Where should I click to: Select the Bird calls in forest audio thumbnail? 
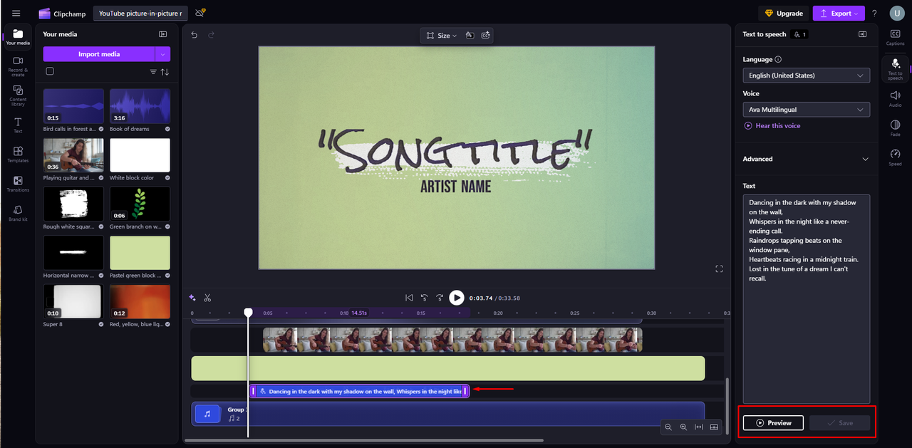tap(73, 105)
